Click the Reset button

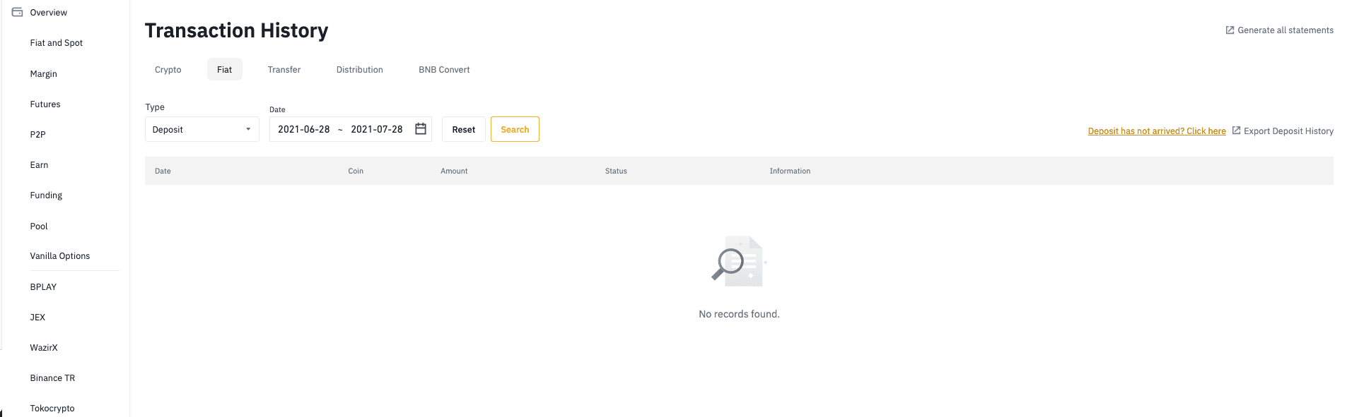[x=464, y=129]
